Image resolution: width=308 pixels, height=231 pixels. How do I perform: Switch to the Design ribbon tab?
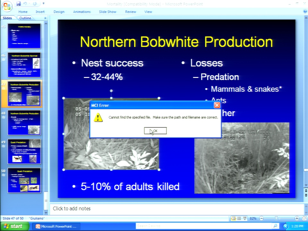pos(59,12)
